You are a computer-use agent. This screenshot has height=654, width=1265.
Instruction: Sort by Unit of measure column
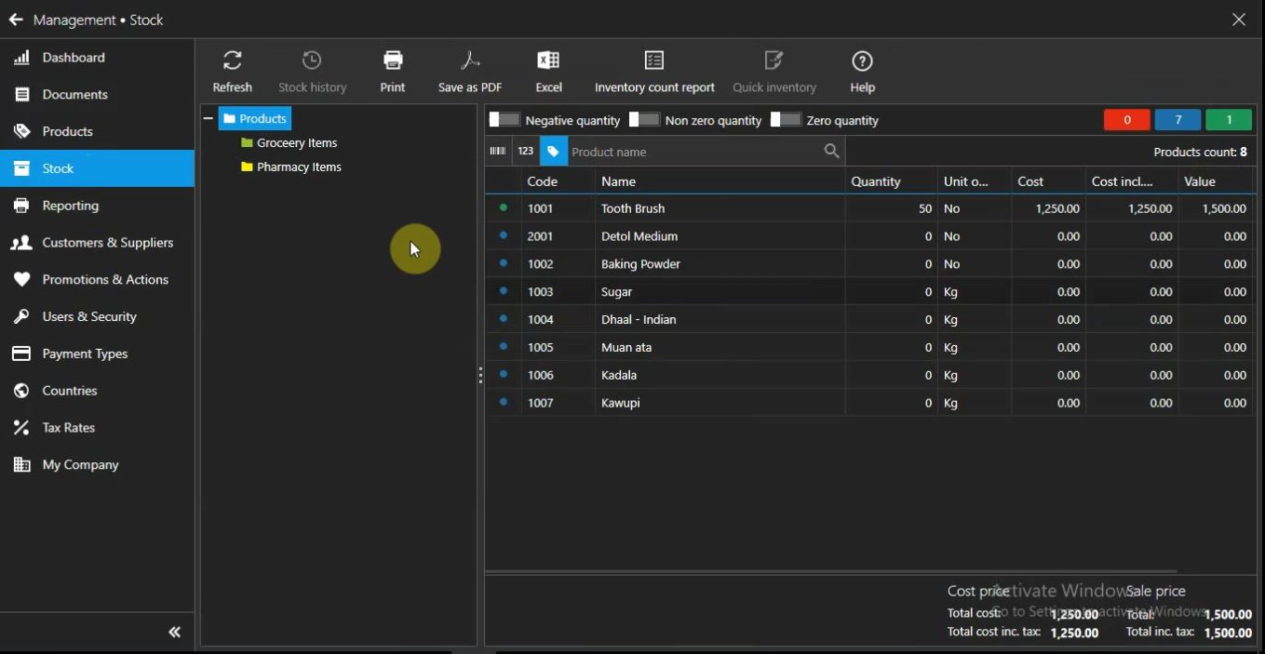(x=975, y=181)
